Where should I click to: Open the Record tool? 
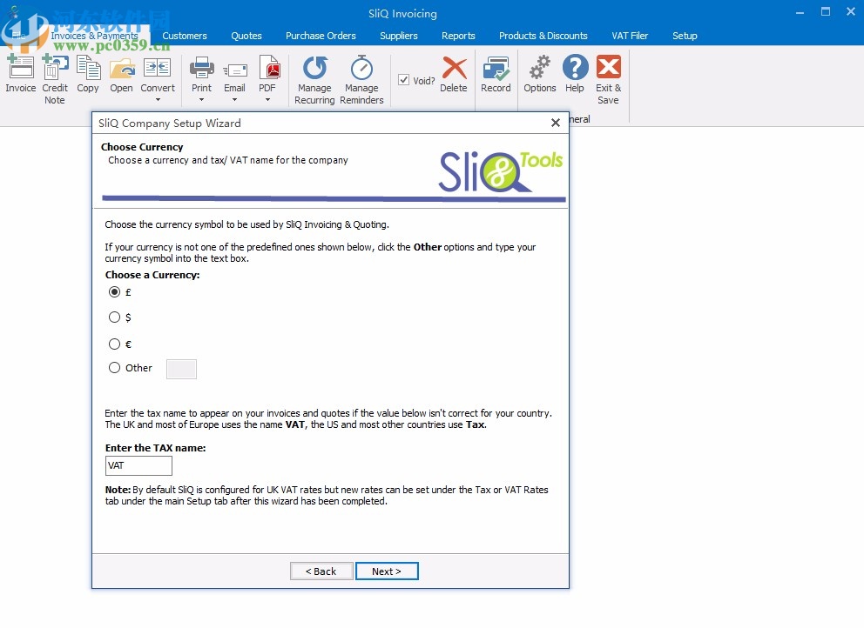pos(496,74)
